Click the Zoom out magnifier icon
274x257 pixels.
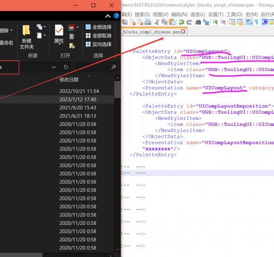222,22
